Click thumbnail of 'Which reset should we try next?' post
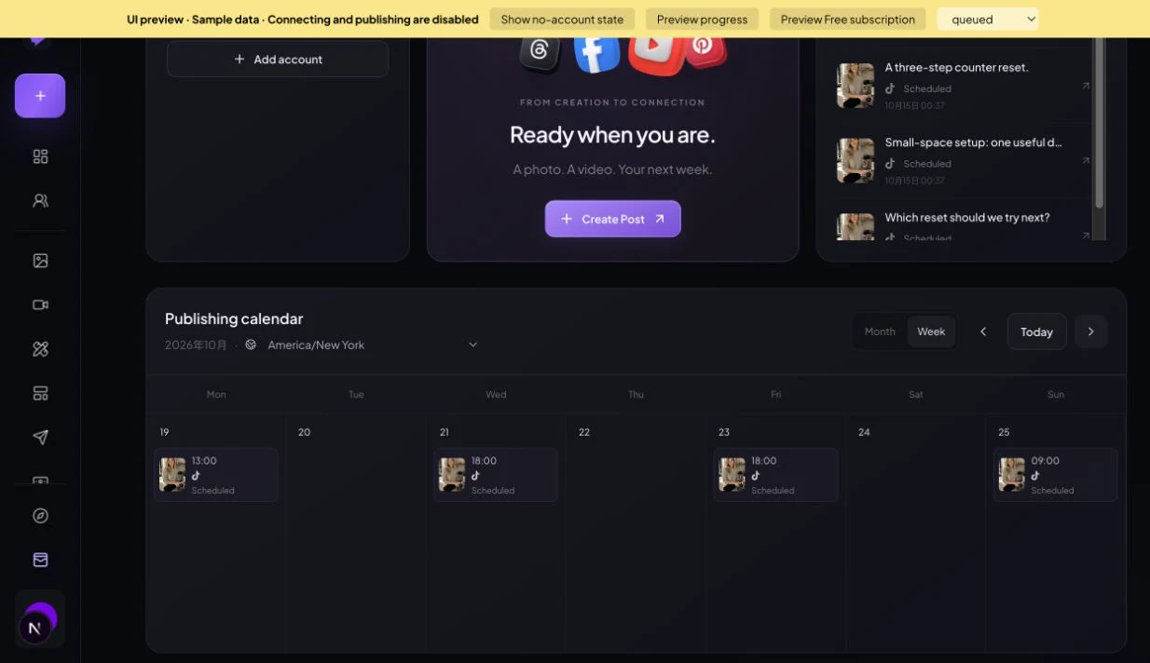1150x663 pixels. [x=856, y=227]
